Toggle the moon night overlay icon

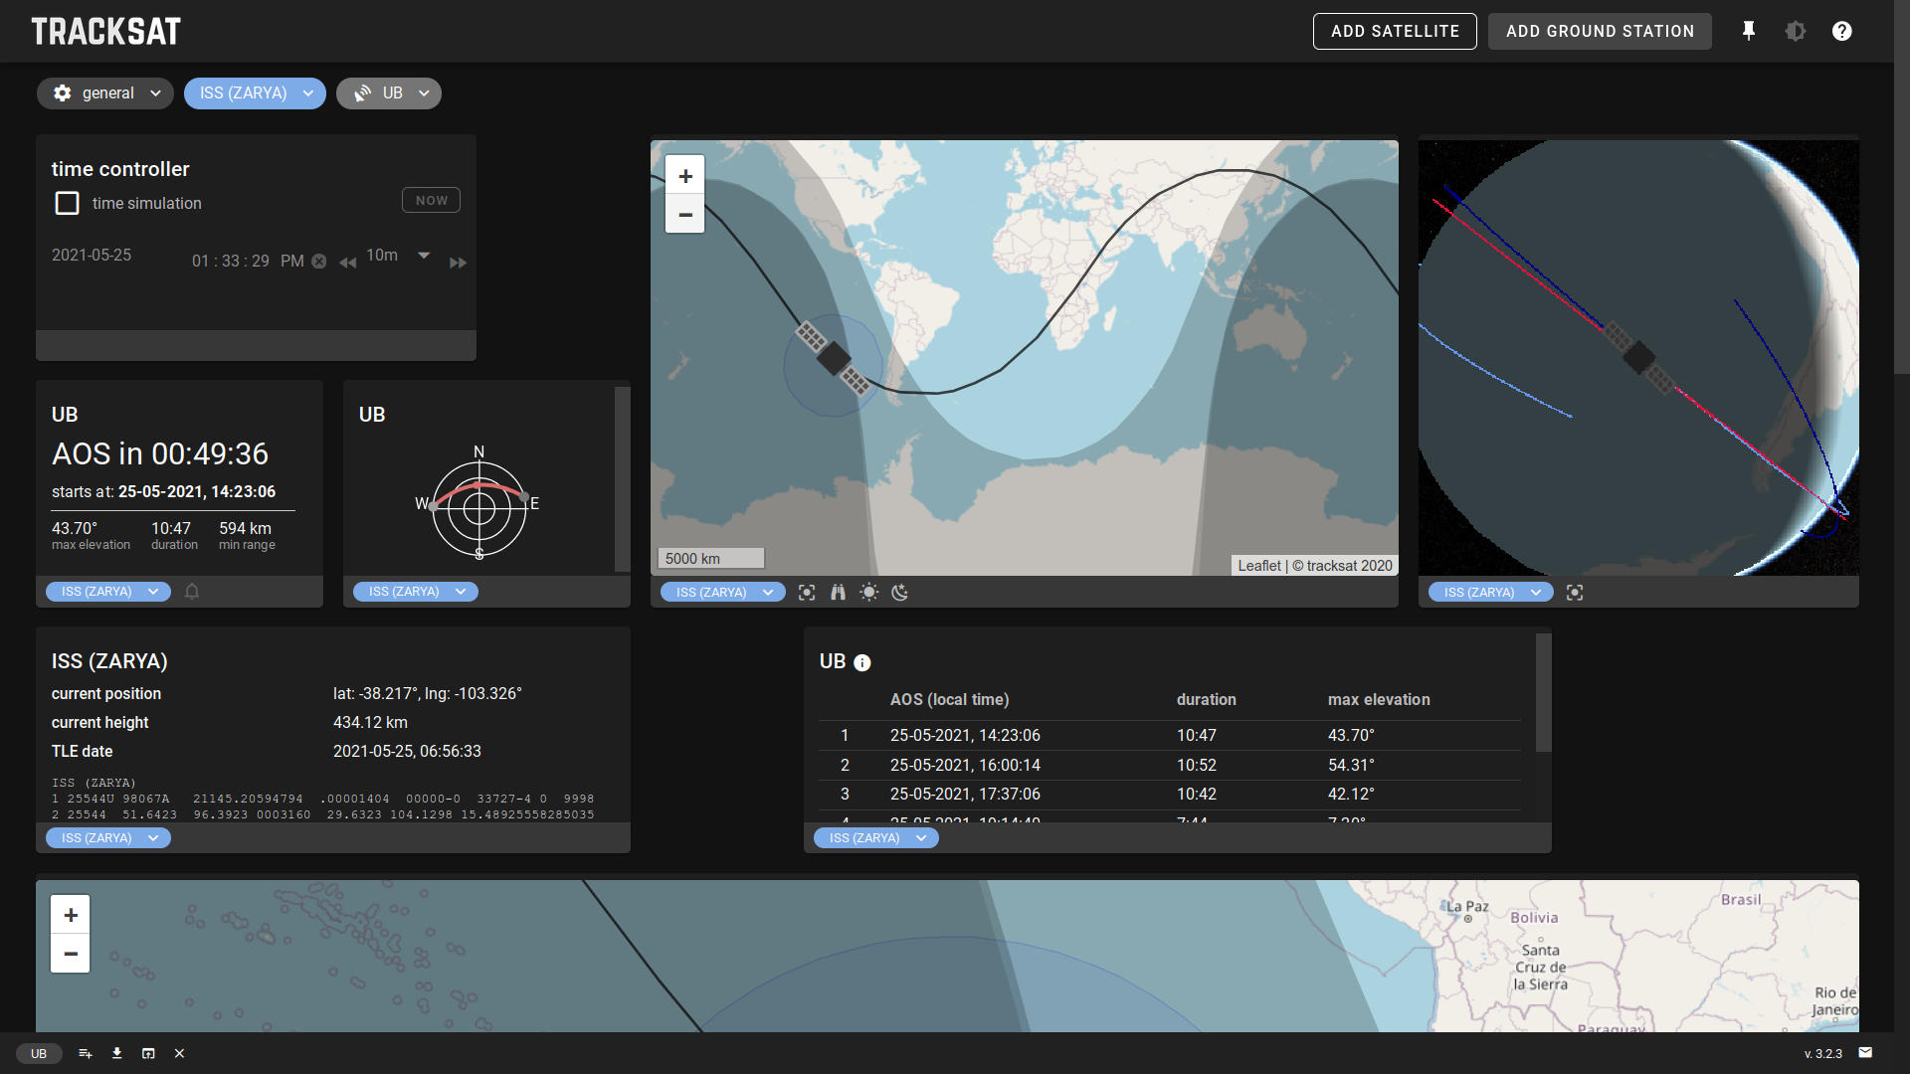pyautogui.click(x=900, y=593)
